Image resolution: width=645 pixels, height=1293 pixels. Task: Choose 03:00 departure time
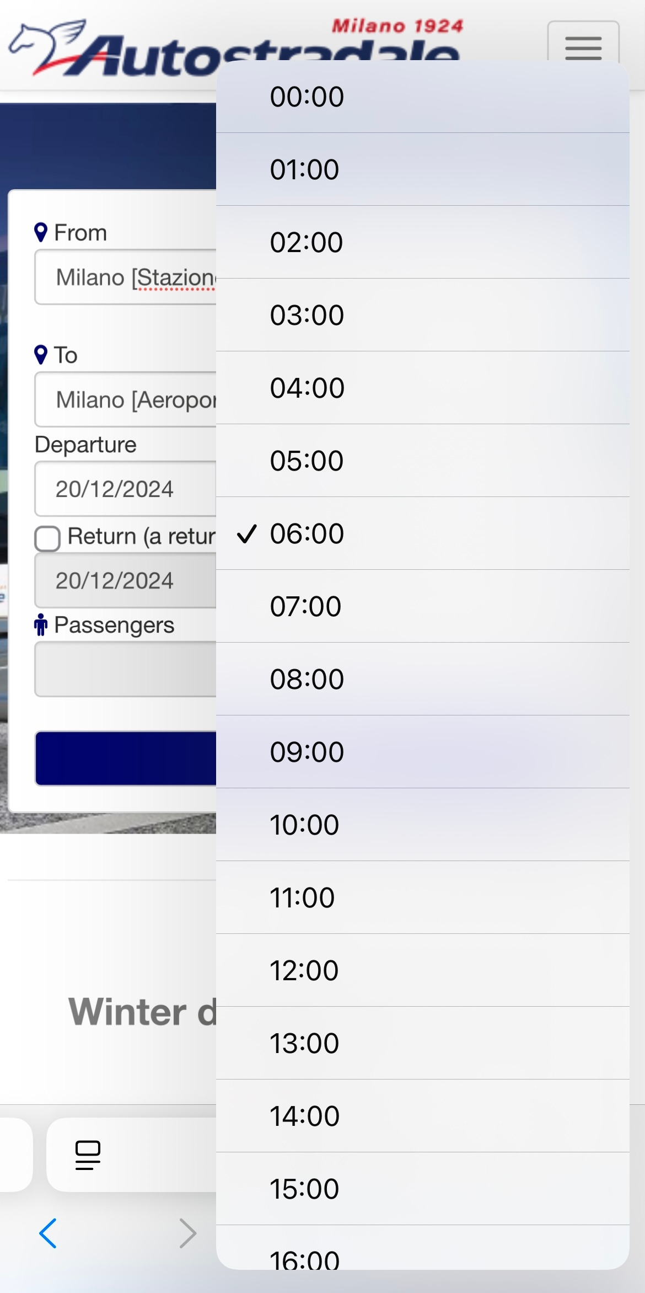click(x=422, y=315)
